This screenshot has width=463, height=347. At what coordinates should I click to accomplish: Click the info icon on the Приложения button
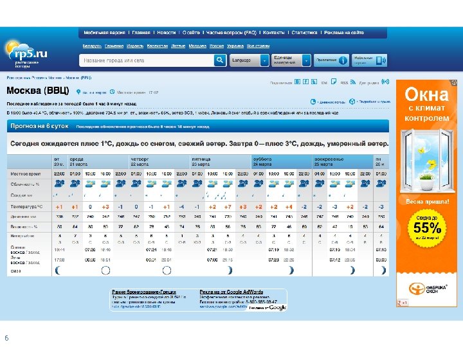click(343, 60)
